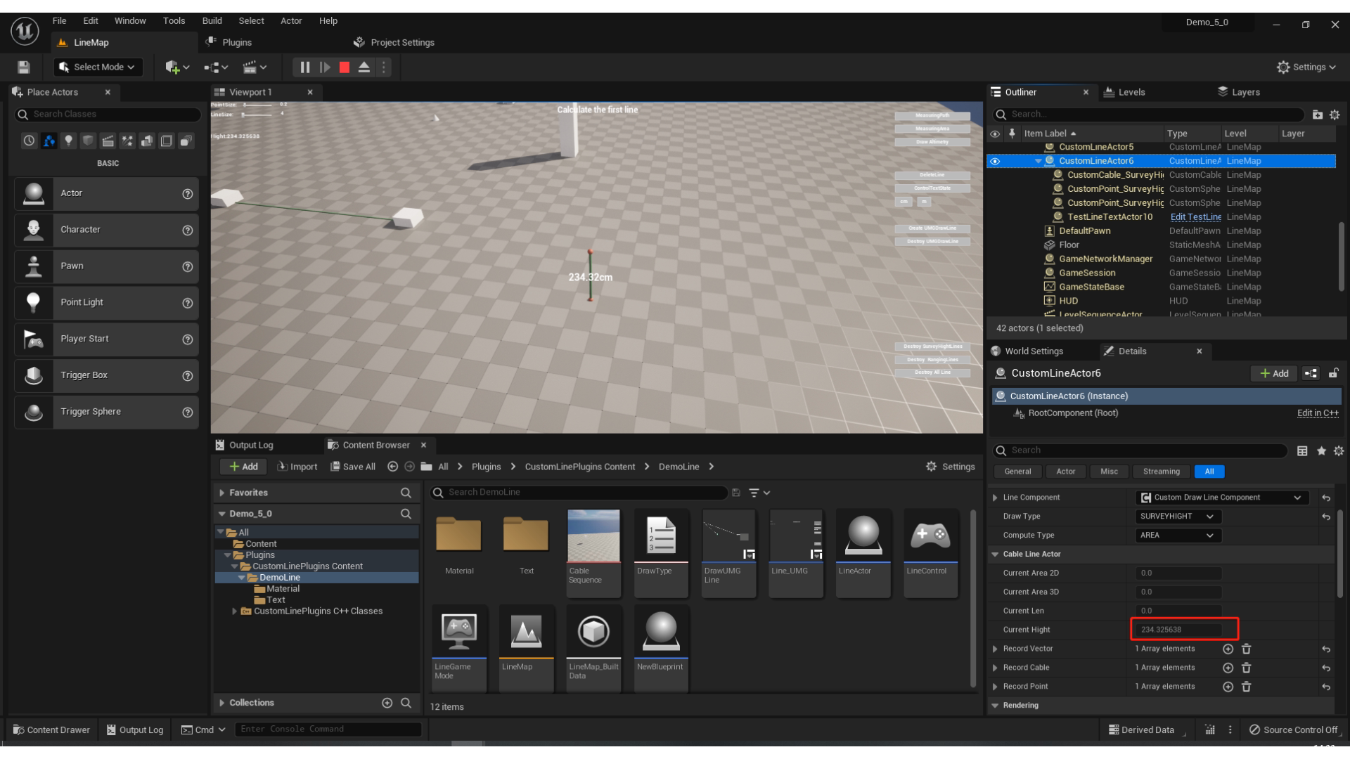Open the Build menu
1350x759 pixels.
click(212, 21)
